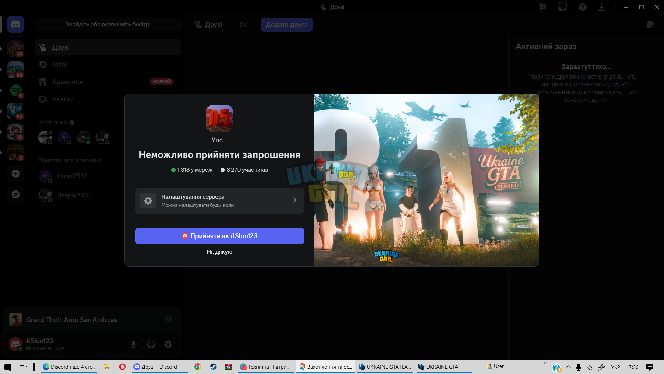The image size is (664, 374).
Task: Click the 05 server avatar in invite dialog
Action: coord(220,118)
